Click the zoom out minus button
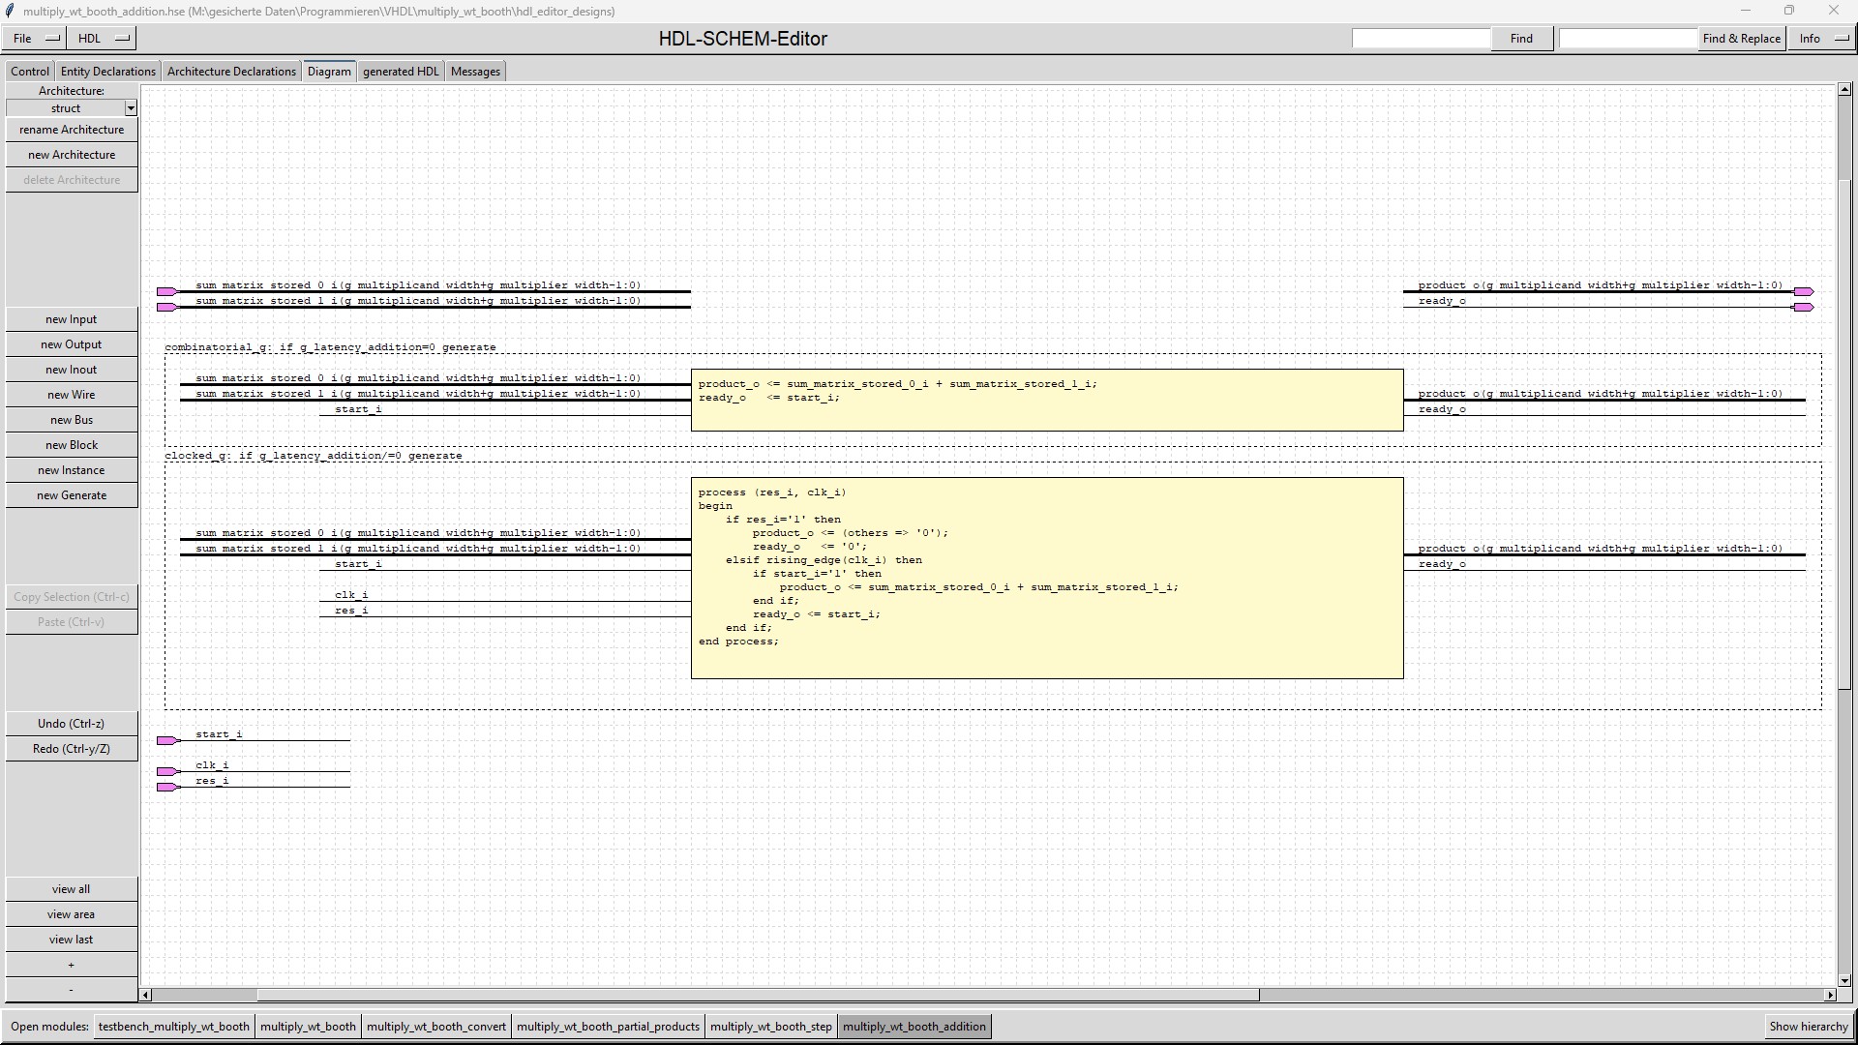 (71, 990)
